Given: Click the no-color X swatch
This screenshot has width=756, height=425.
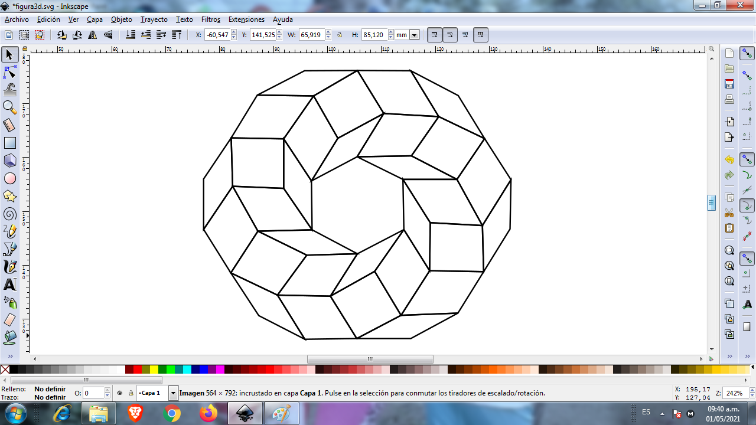Looking at the screenshot, I should coord(5,370).
